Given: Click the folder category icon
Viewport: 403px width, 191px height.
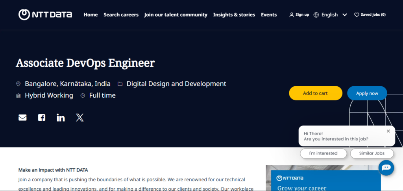Looking at the screenshot, I should click(x=120, y=84).
